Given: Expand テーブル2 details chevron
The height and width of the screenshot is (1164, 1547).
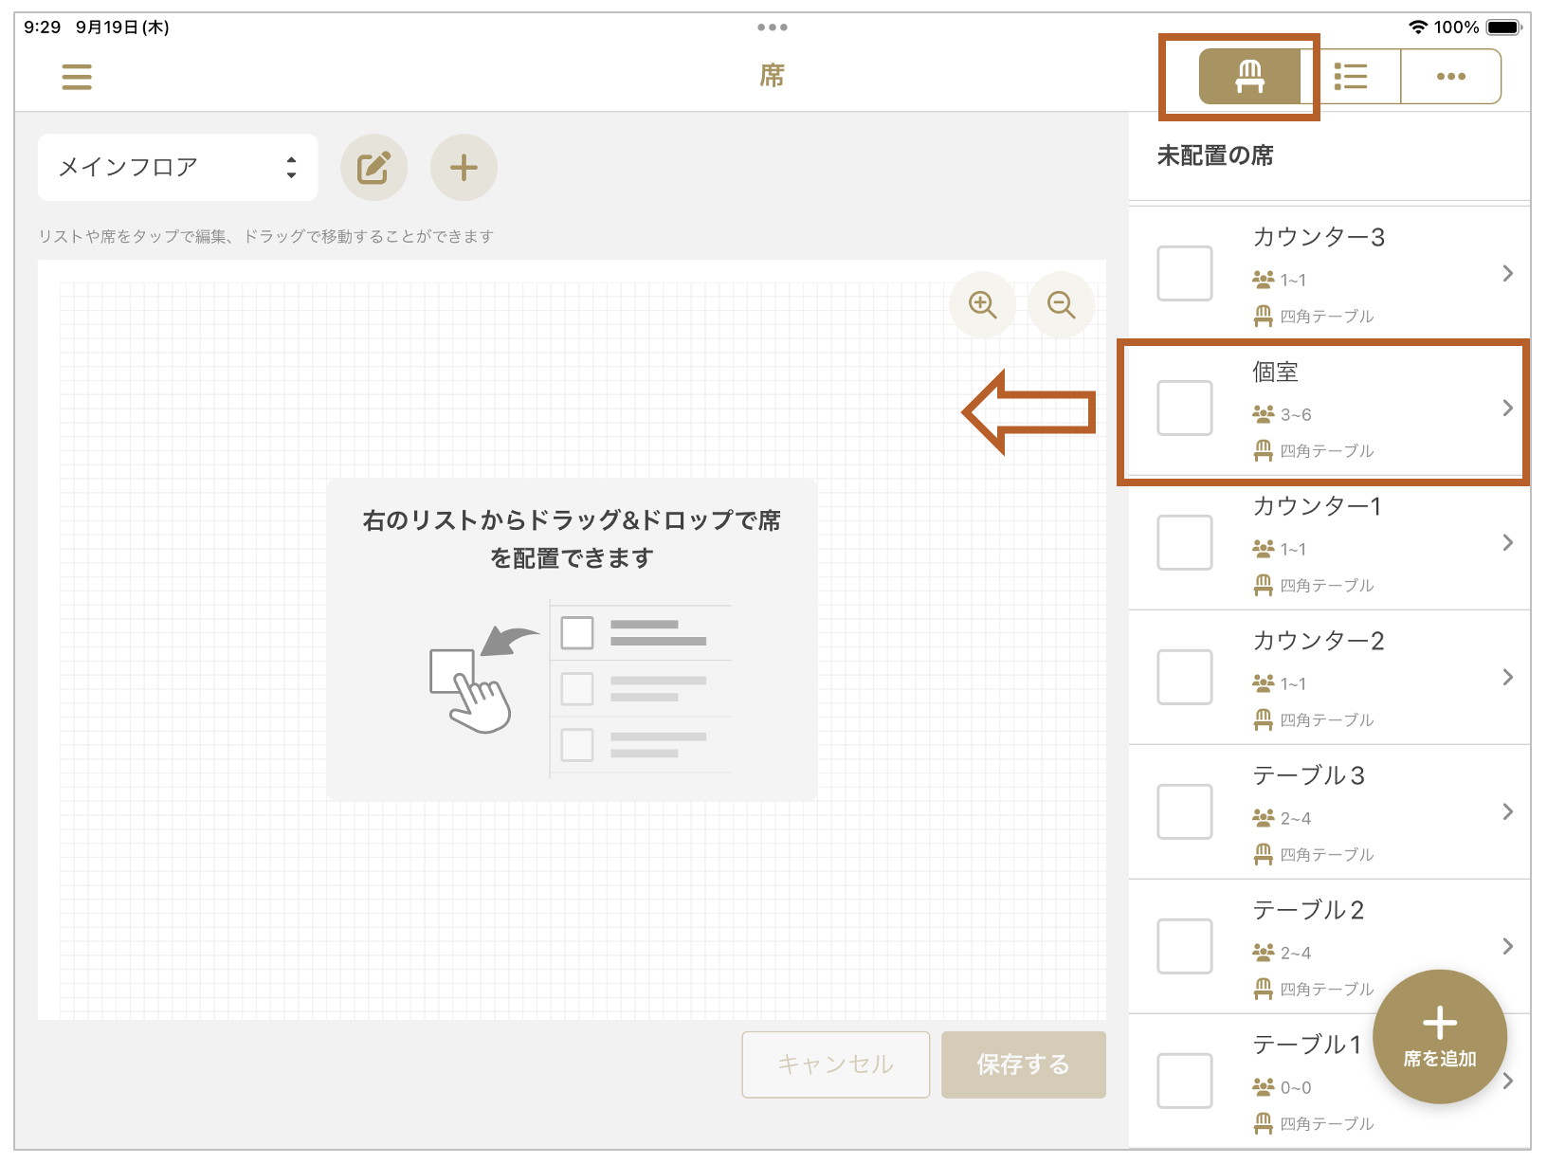Looking at the screenshot, I should point(1507,946).
